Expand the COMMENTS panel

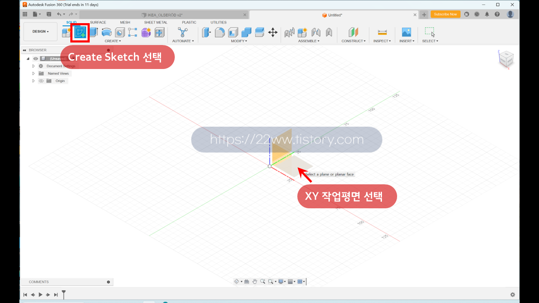click(109, 282)
